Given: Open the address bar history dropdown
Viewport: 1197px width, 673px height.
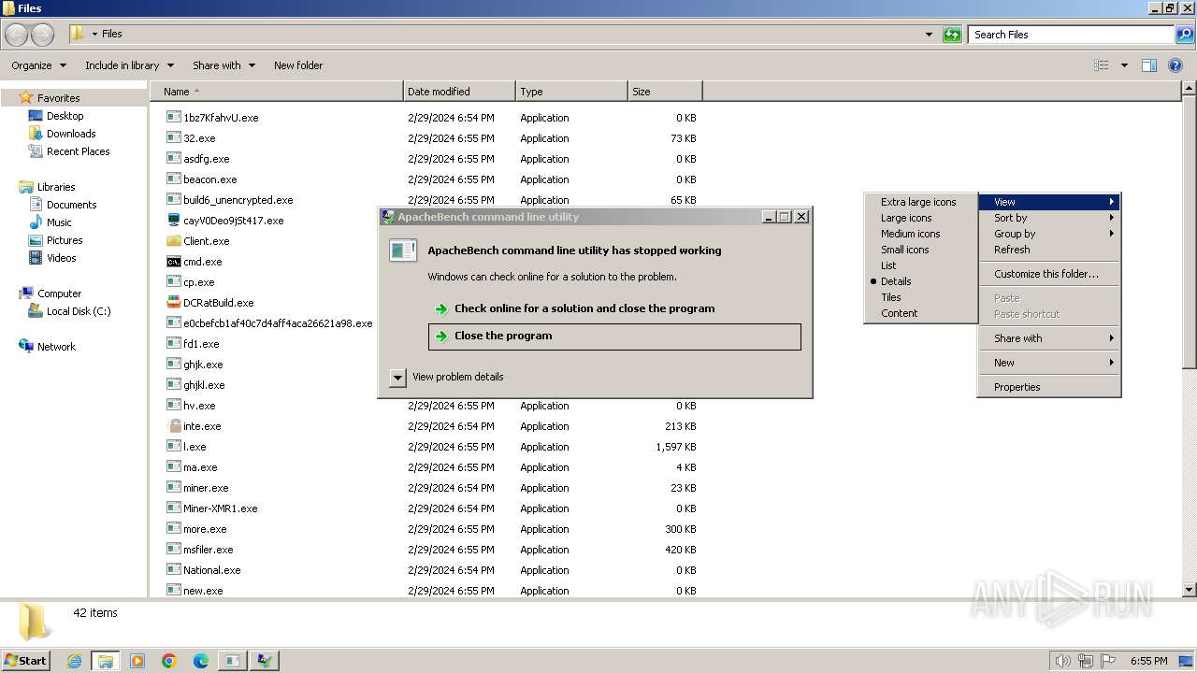Looking at the screenshot, I should (929, 35).
